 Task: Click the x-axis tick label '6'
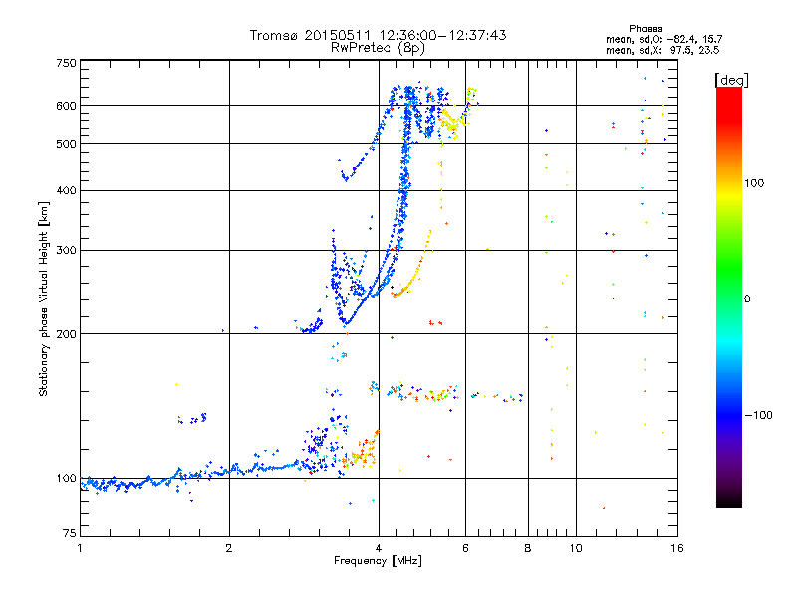465,548
